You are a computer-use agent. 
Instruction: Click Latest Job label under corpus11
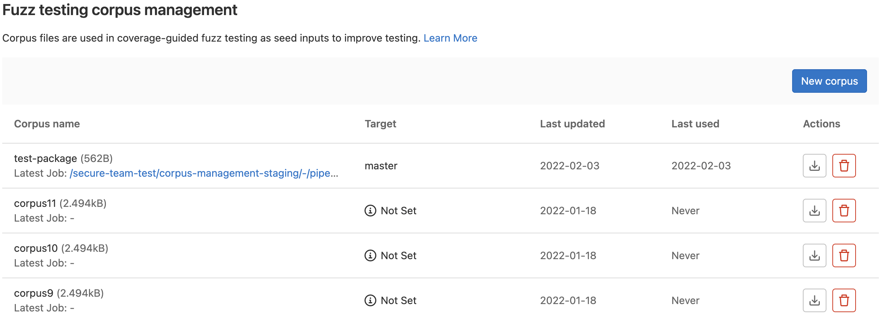pos(40,218)
